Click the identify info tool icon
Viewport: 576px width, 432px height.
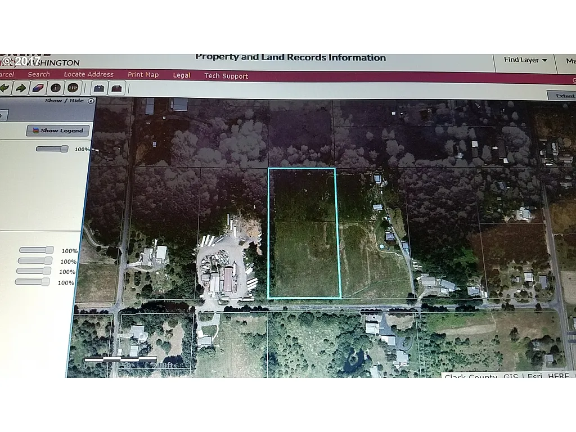click(x=55, y=87)
